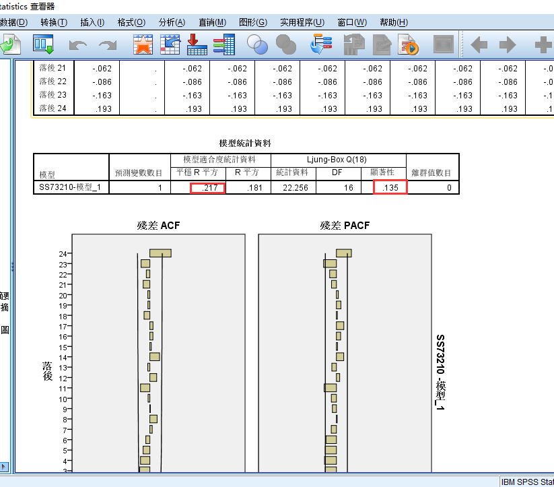Open the 图形 menu
The width and height of the screenshot is (554, 487).
pos(253,22)
